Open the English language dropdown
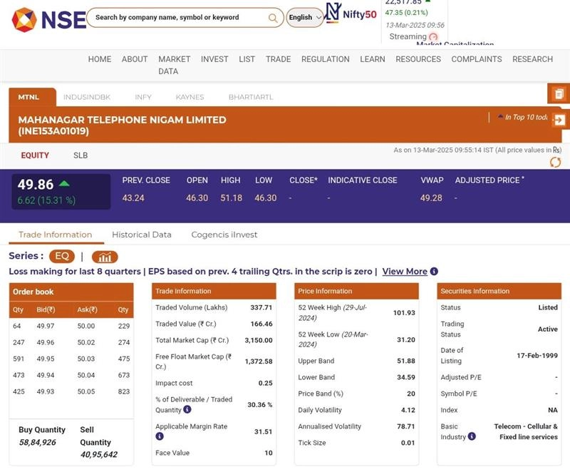Screen dimensions: 570x472 [304, 18]
